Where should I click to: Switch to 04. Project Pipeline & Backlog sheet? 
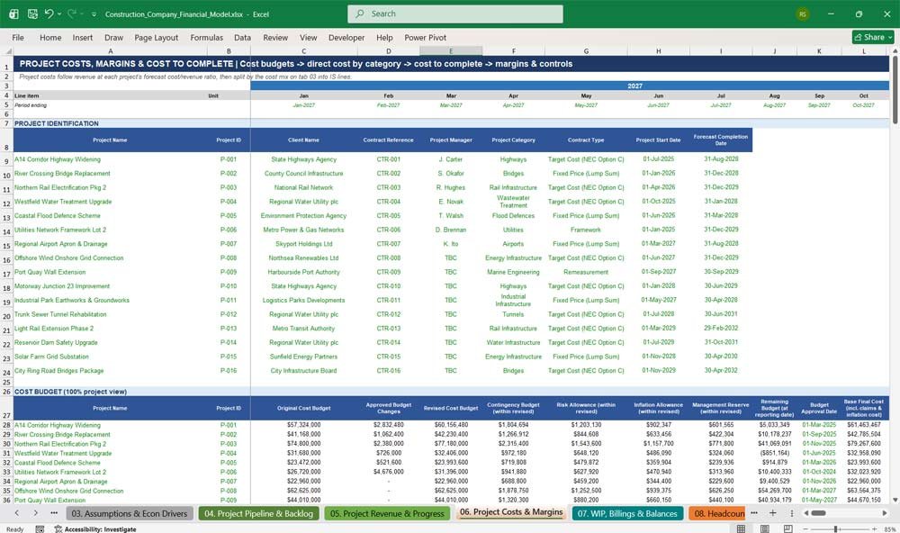click(259, 513)
